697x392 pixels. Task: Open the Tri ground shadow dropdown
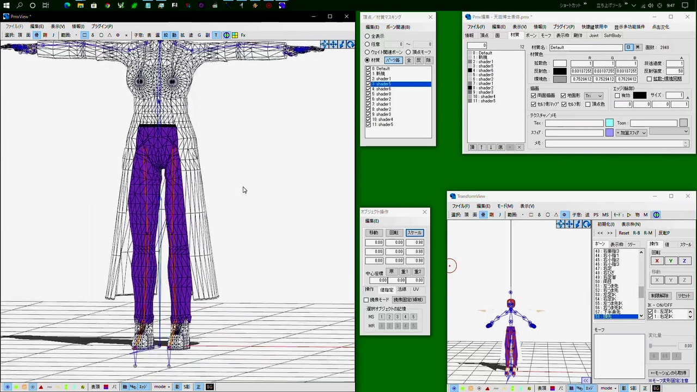click(593, 95)
